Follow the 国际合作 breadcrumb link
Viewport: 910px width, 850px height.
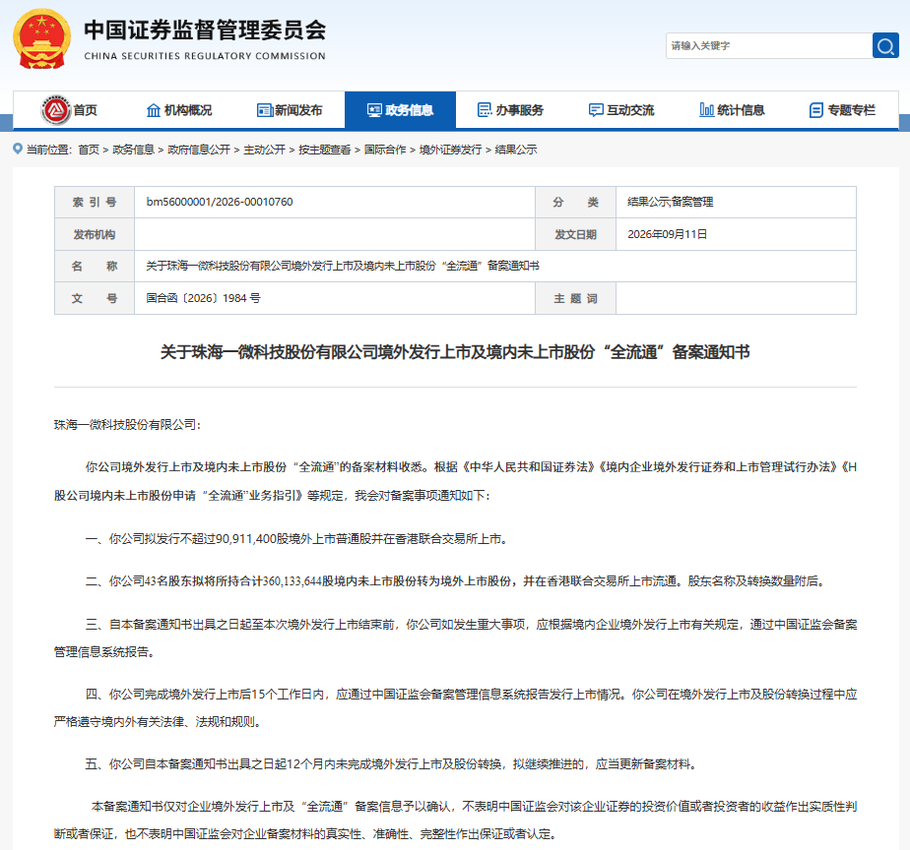click(x=385, y=150)
